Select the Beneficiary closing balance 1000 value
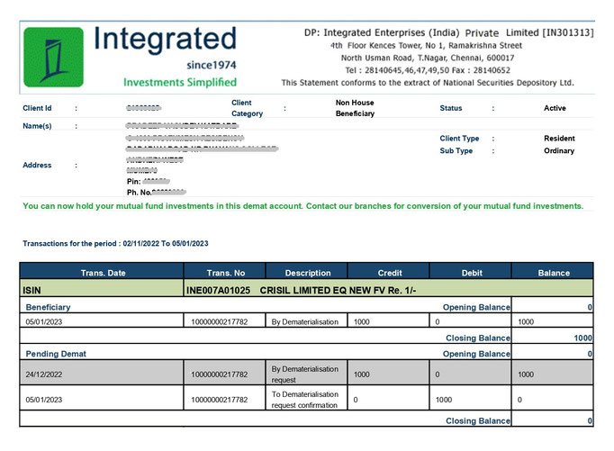614x451 pixels. tap(582, 338)
